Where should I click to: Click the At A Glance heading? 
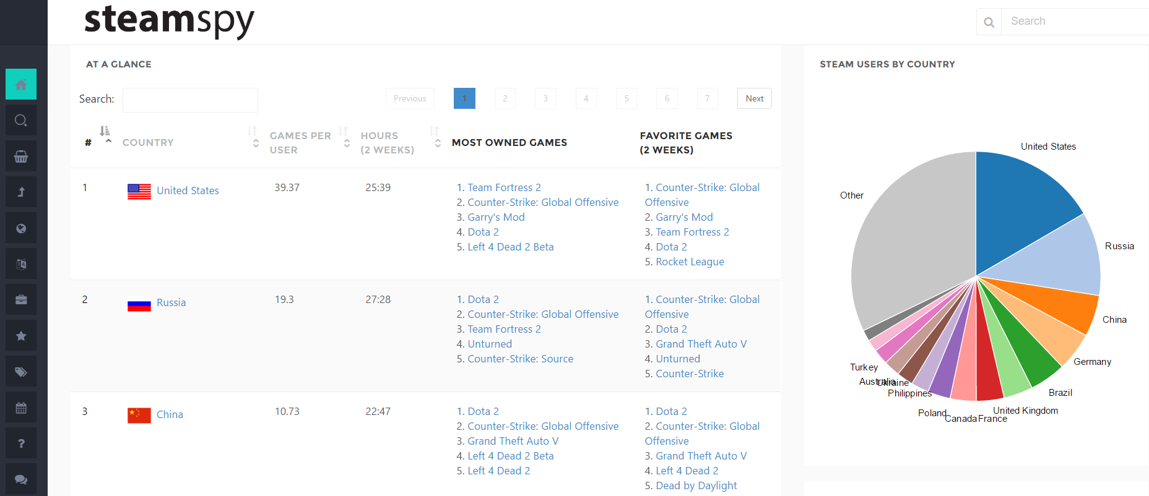coord(119,64)
